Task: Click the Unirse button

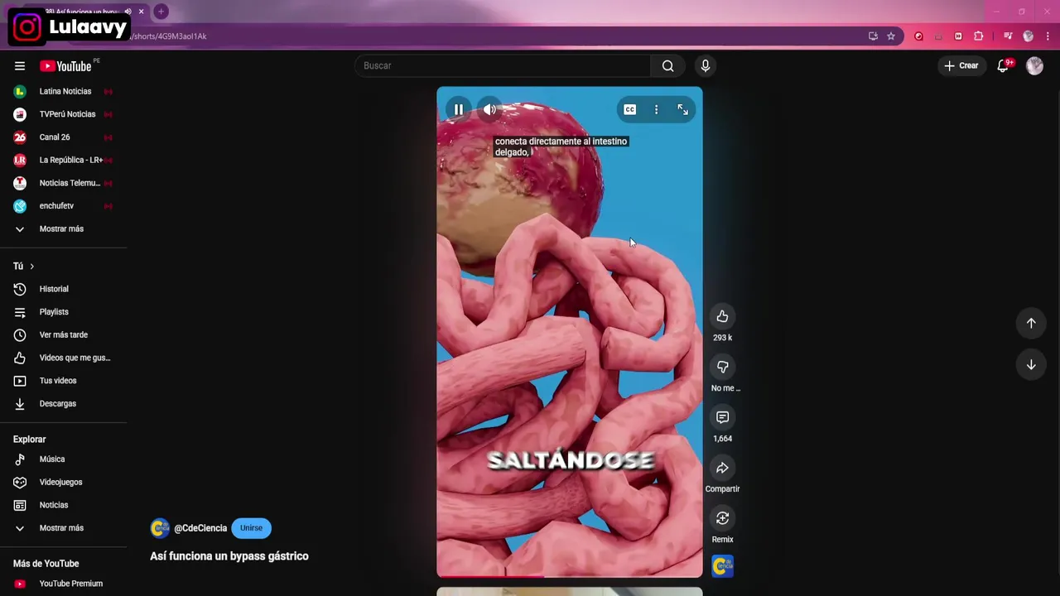Action: point(251,528)
